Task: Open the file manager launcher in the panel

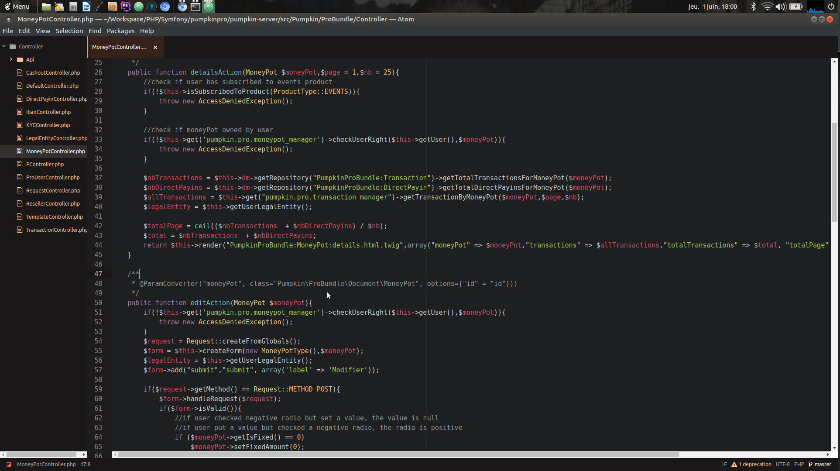Action: (x=46, y=7)
